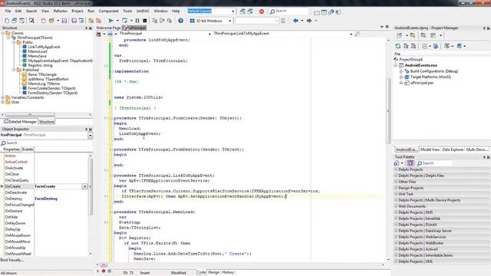Open the Refactor menu

(x=61, y=11)
